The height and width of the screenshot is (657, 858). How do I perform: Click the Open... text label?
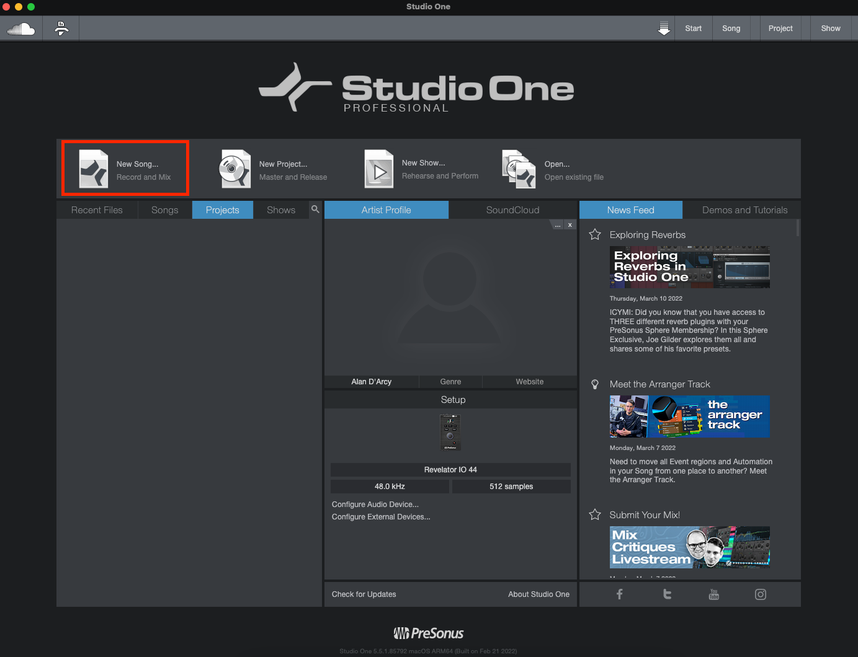point(557,164)
